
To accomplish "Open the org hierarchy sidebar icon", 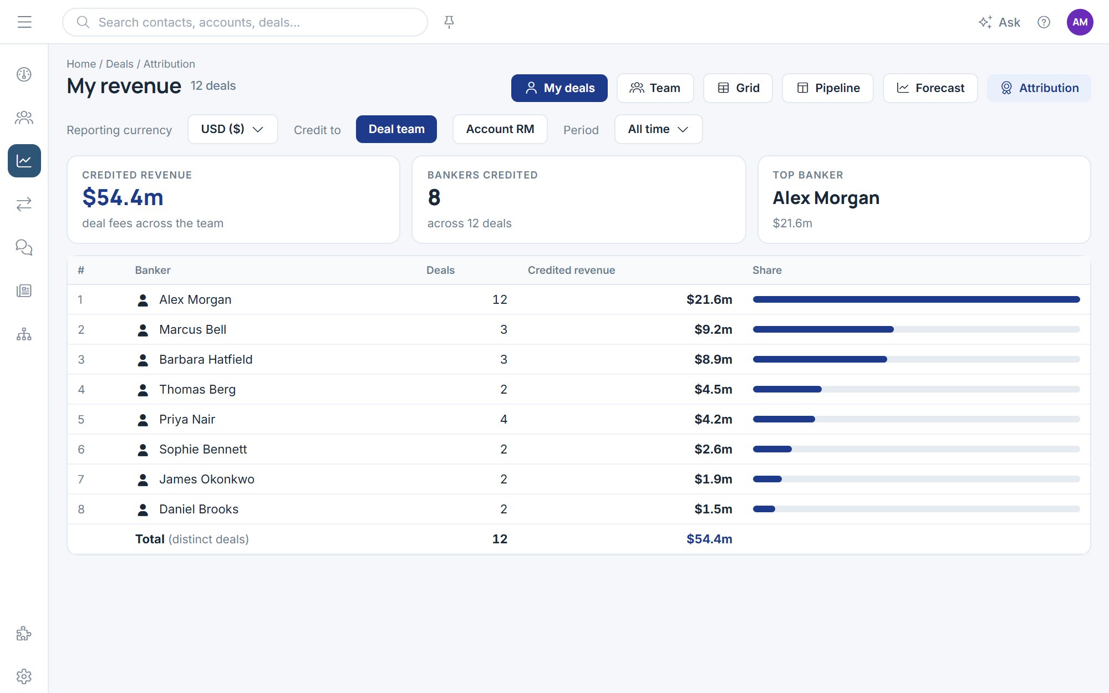I will coord(24,334).
